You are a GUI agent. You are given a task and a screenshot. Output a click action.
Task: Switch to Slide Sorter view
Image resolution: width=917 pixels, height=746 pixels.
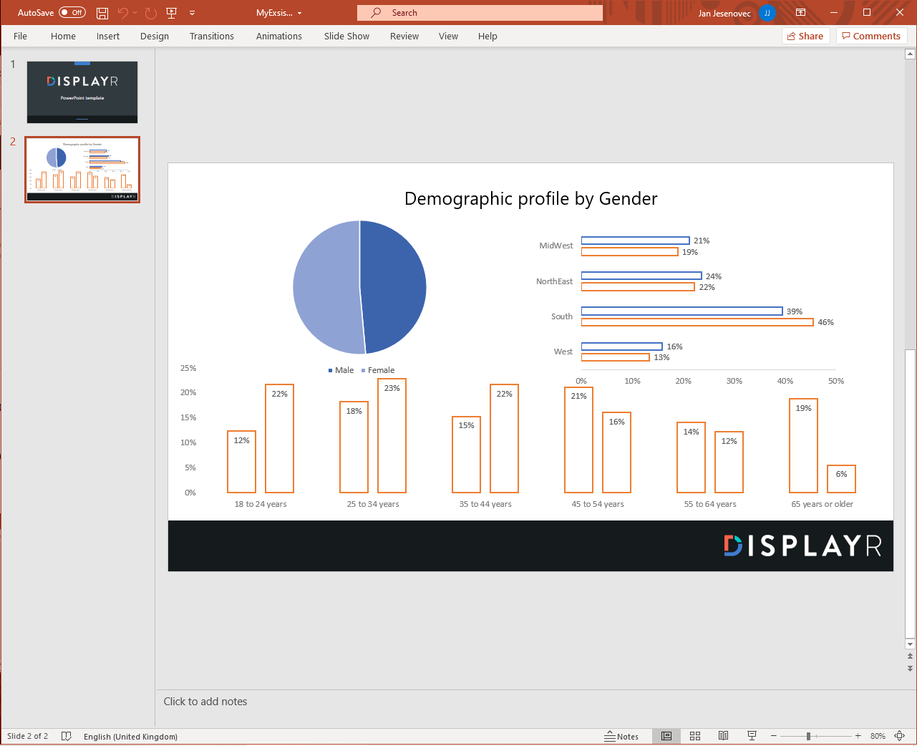pos(694,736)
